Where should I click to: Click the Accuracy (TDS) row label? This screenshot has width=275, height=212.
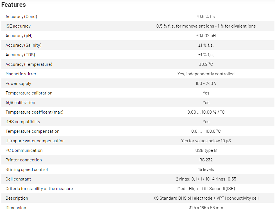20,55
